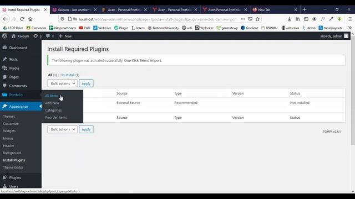Close the Install Required Plugins tab
This screenshot has width=355, height=199.
[45, 10]
